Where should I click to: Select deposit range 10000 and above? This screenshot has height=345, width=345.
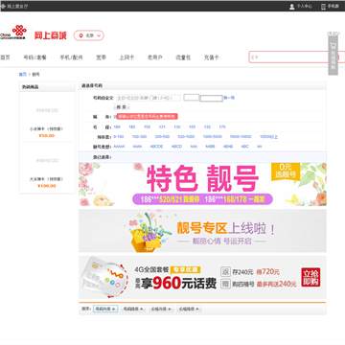click(x=268, y=137)
